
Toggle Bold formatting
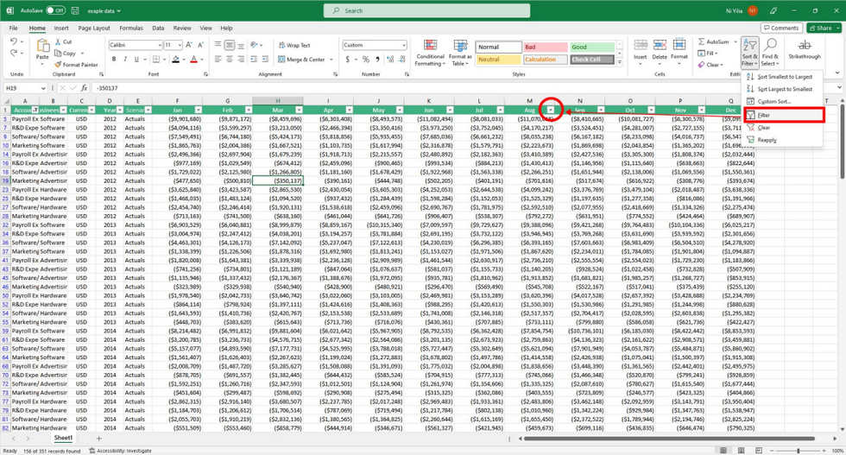click(x=114, y=60)
